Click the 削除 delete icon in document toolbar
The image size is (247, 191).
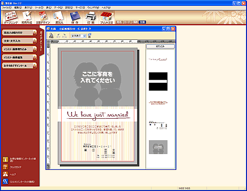coord(51,35)
